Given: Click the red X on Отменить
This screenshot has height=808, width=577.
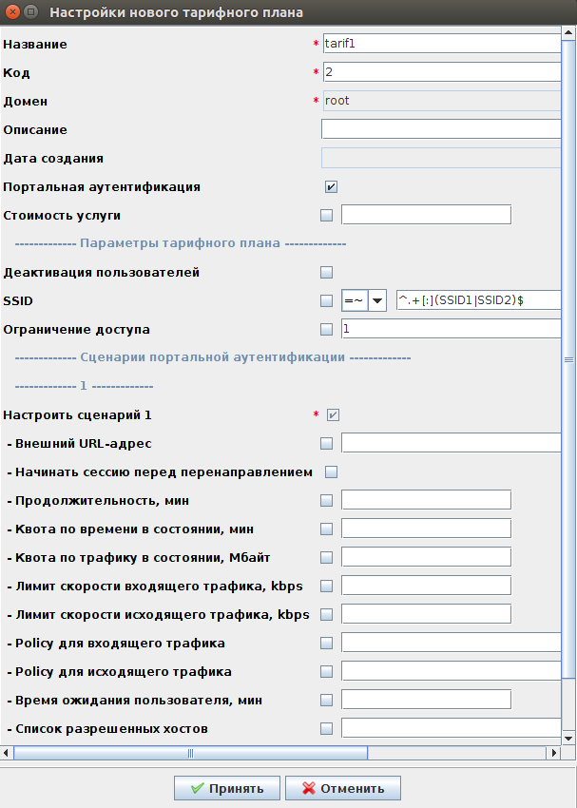Looking at the screenshot, I should pos(308,788).
